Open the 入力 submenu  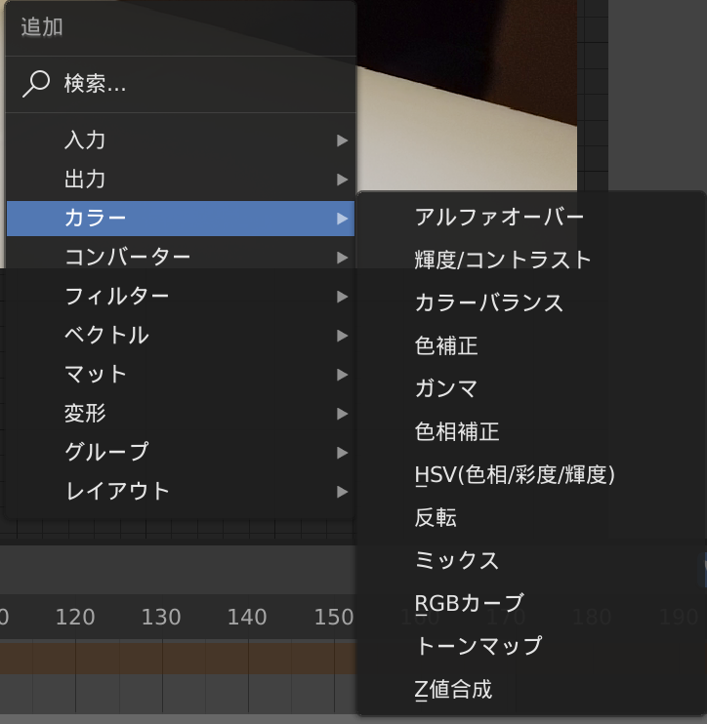(x=181, y=141)
